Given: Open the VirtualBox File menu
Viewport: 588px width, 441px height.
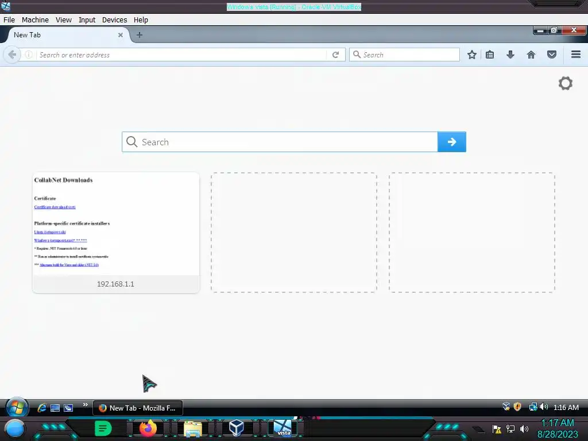Looking at the screenshot, I should click(9, 20).
